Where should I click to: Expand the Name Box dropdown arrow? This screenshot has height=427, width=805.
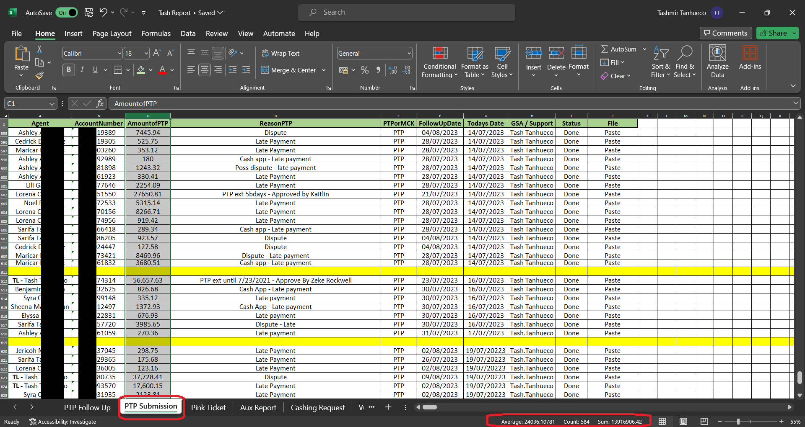click(x=52, y=104)
